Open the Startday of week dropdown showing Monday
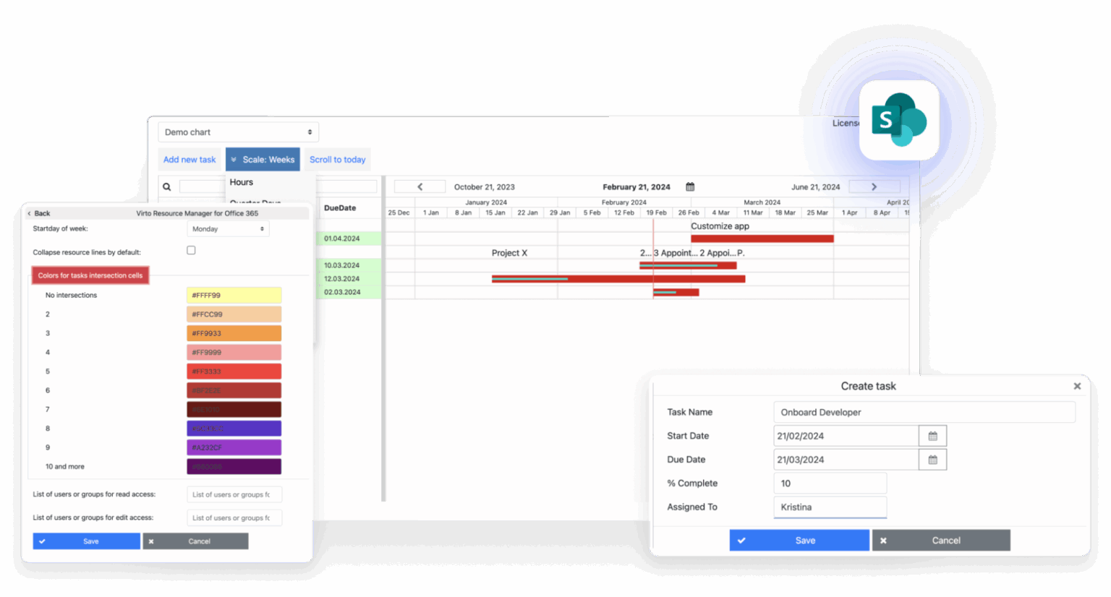 tap(227, 228)
